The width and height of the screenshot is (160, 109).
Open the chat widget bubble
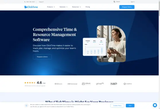coord(155,105)
